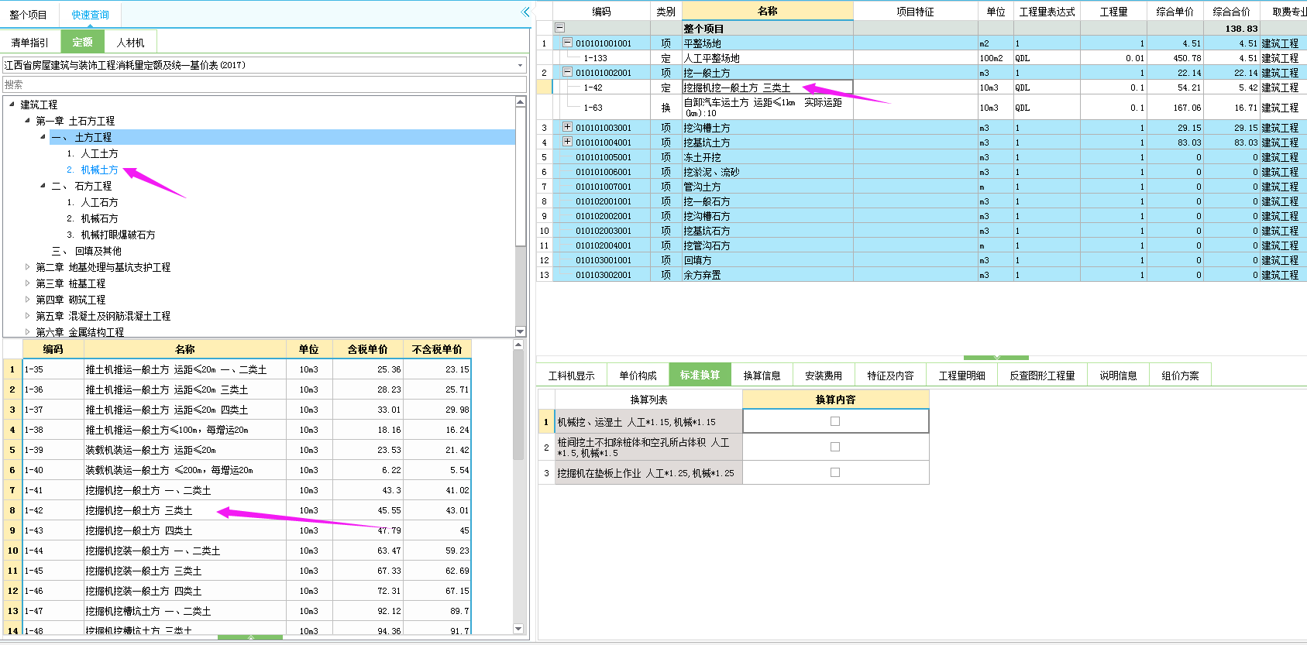
Task: Collapse the 第一章 土石方工程 node
Action: coord(27,120)
